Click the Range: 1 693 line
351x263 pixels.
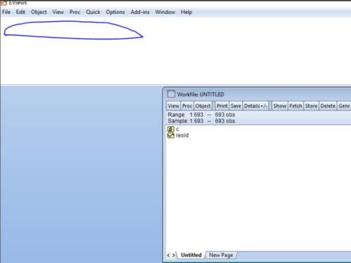[201, 115]
